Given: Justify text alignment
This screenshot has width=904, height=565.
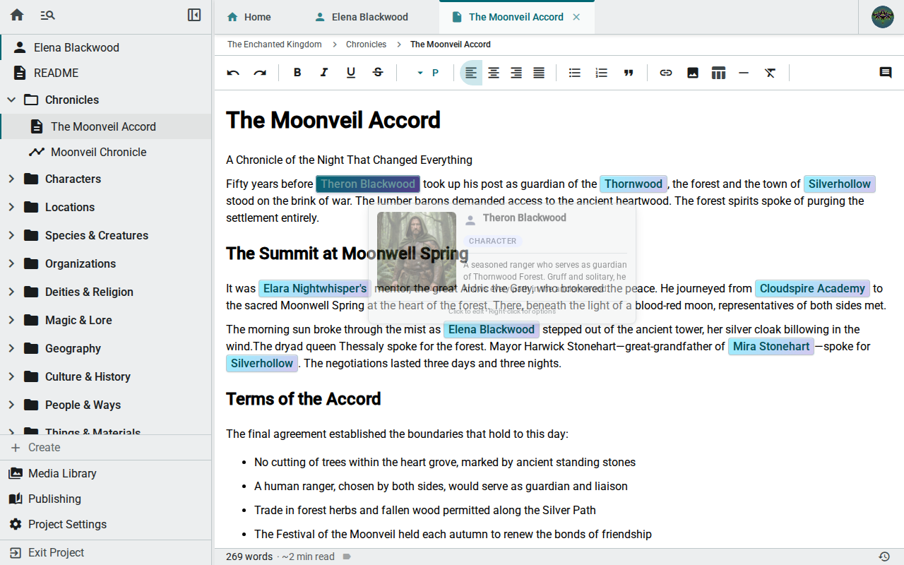Looking at the screenshot, I should coord(539,73).
